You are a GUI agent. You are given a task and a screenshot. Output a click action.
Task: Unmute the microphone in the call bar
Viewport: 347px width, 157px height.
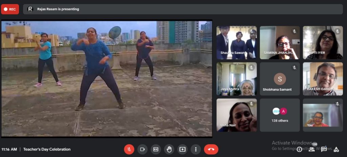[129, 149]
